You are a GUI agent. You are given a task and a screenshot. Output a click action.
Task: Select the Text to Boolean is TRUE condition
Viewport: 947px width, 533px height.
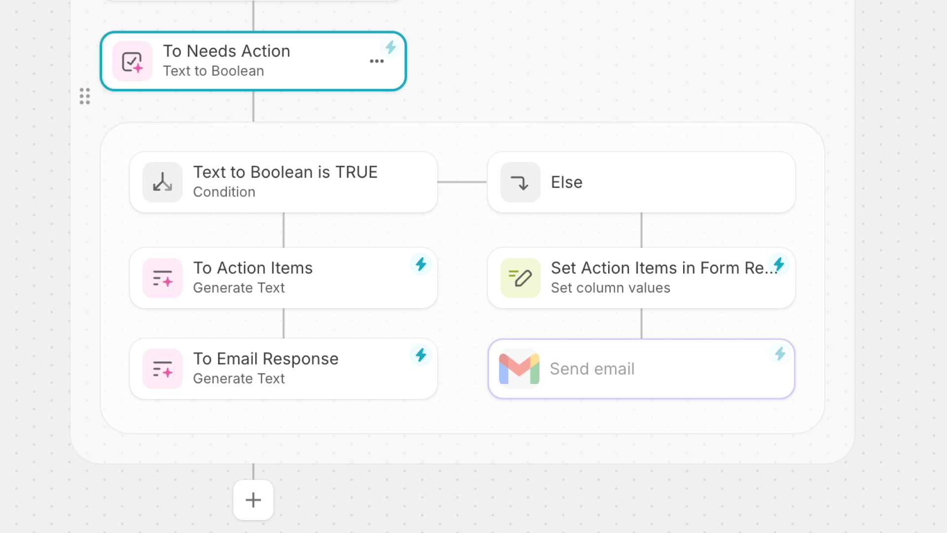click(284, 182)
